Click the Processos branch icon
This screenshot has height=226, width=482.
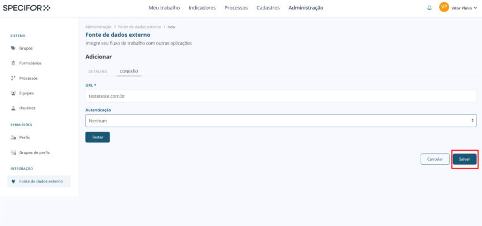[x=13, y=78]
